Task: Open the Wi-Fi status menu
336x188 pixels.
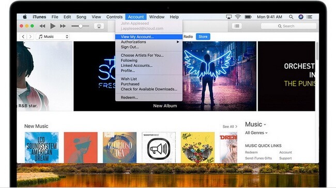Action: [x=238, y=17]
